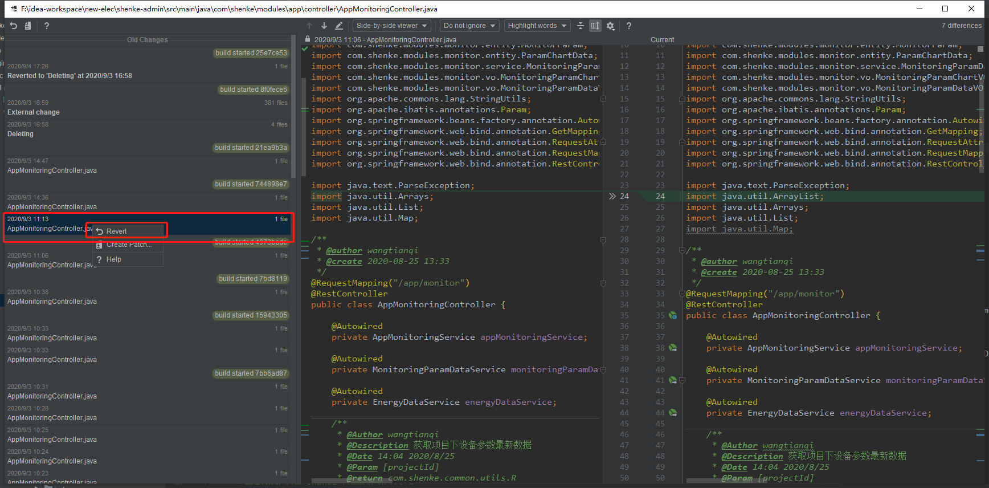The image size is (989, 488).
Task: Click the build started 7bd8119 label
Action: [x=253, y=279]
